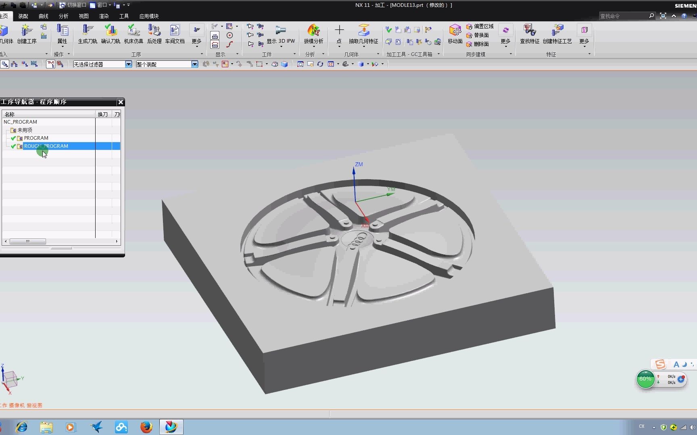Image resolution: width=697 pixels, height=435 pixels.
Task: Open the Curve (曲线) tab
Action: point(43,16)
